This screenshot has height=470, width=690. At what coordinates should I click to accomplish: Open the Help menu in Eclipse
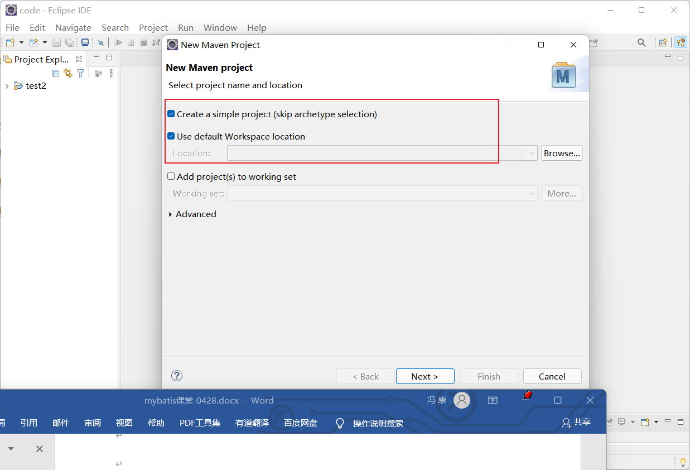click(257, 27)
